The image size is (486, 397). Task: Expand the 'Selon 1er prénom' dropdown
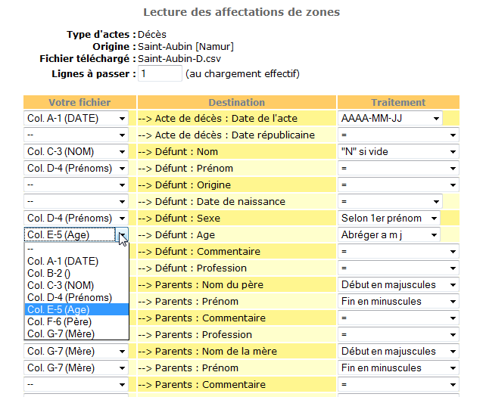[x=391, y=219]
